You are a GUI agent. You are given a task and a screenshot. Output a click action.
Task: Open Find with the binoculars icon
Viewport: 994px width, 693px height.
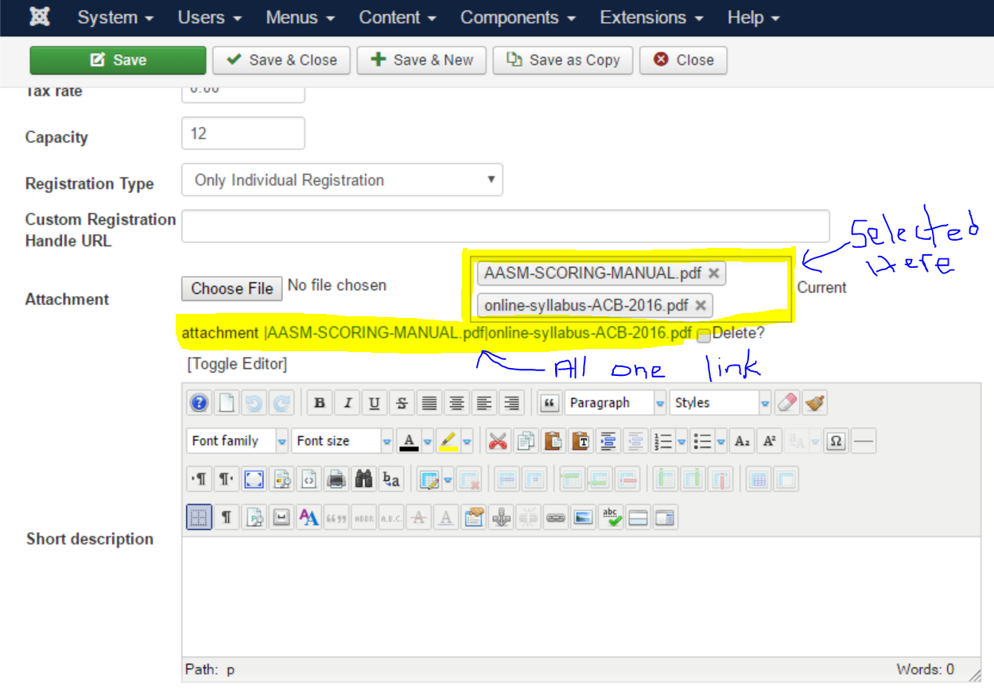click(x=363, y=479)
